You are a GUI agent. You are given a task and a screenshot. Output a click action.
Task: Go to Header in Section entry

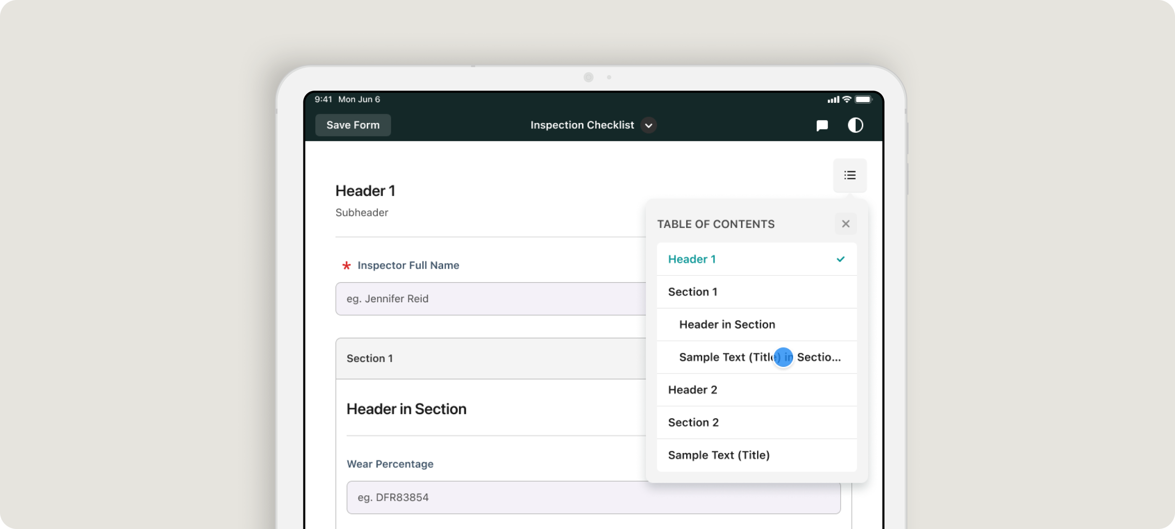pos(727,325)
